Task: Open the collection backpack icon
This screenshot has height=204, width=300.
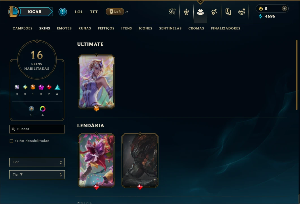Action: (x=200, y=12)
